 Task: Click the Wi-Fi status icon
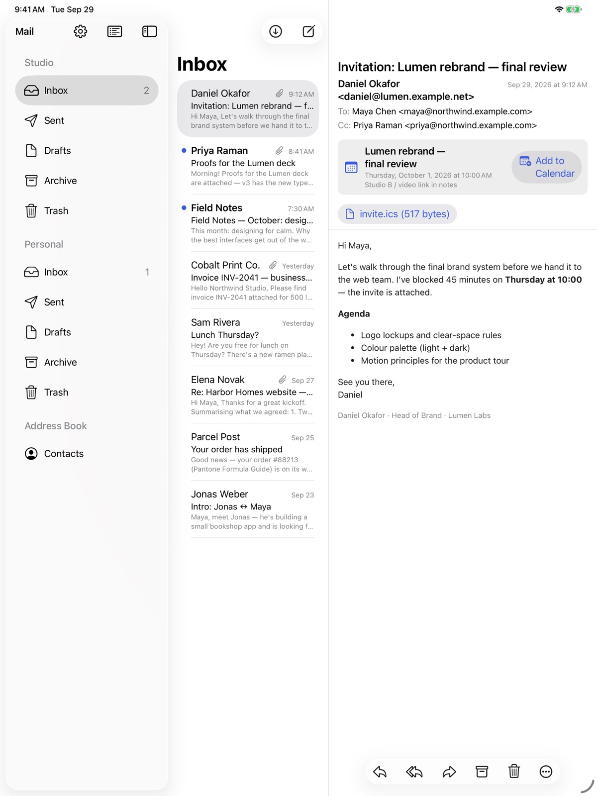coord(559,9)
